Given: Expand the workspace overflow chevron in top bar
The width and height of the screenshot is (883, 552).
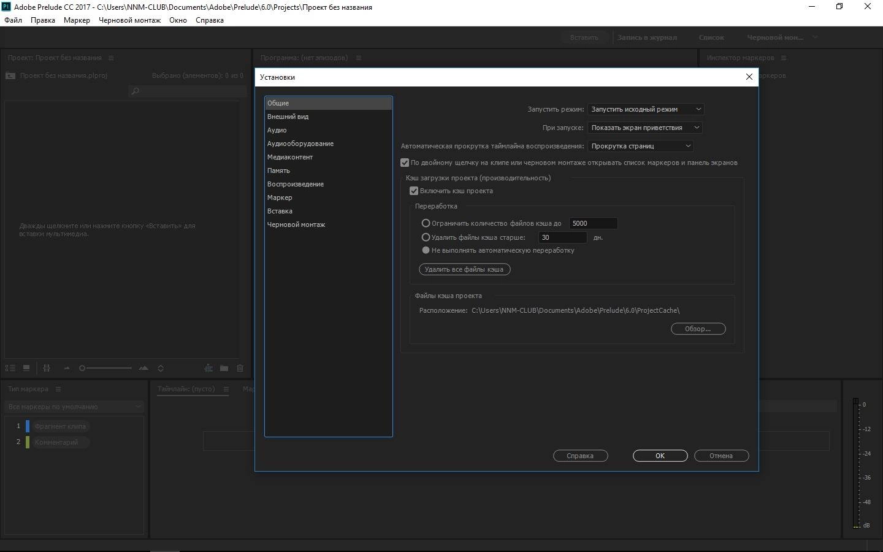Looking at the screenshot, I should (x=815, y=37).
